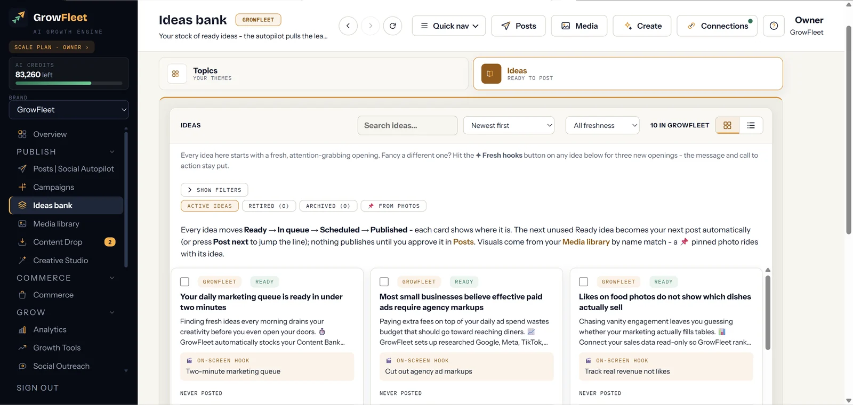The height and width of the screenshot is (405, 853).
Task: Click the Create button
Action: 642,26
